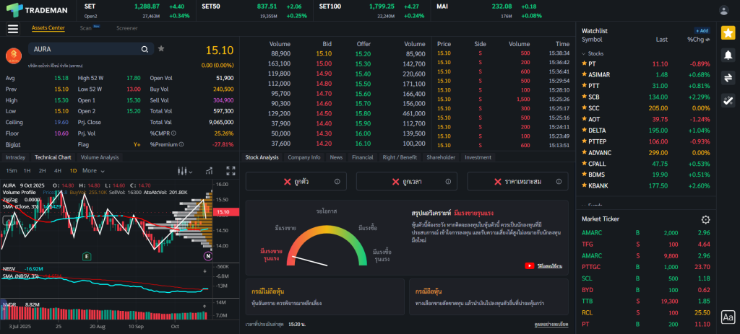Toggle the favorite star for AOT

[584, 119]
